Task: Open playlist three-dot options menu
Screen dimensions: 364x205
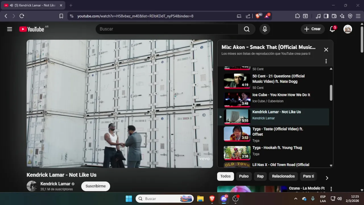Action: point(326,61)
